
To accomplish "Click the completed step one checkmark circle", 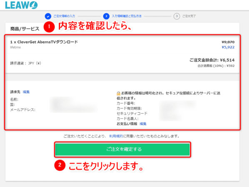I will (x=48, y=16).
